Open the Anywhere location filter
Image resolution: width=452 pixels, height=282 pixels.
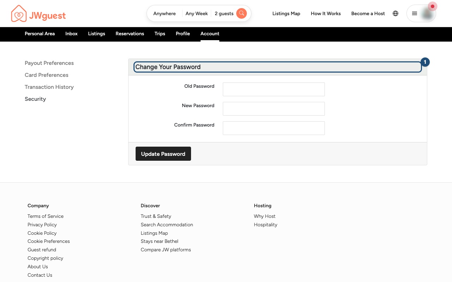tap(165, 13)
